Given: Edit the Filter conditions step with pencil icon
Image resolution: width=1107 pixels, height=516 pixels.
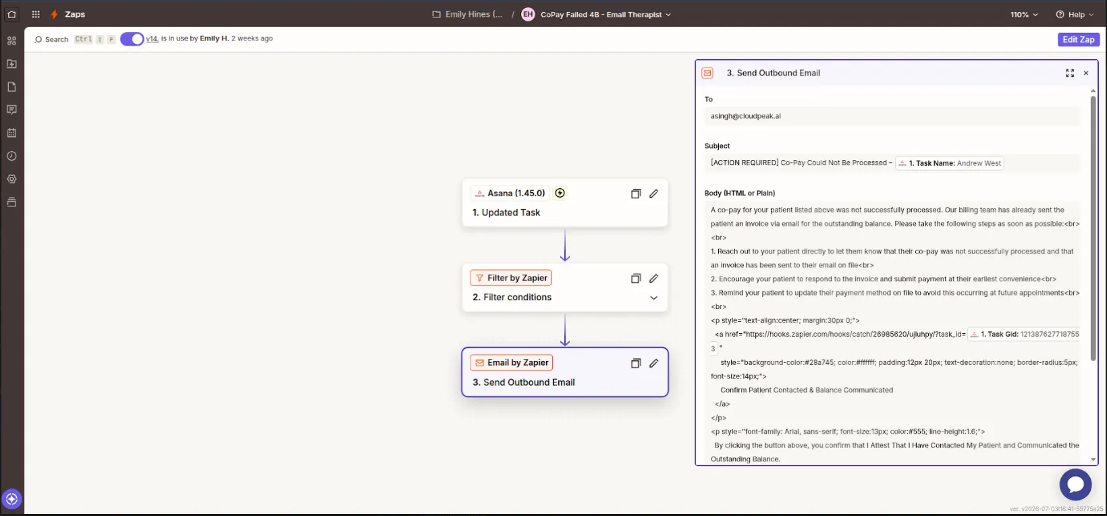Looking at the screenshot, I should pos(653,279).
